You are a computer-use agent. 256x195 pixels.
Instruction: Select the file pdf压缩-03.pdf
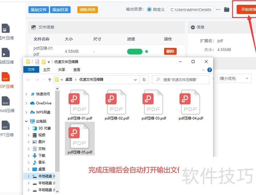point(154,105)
